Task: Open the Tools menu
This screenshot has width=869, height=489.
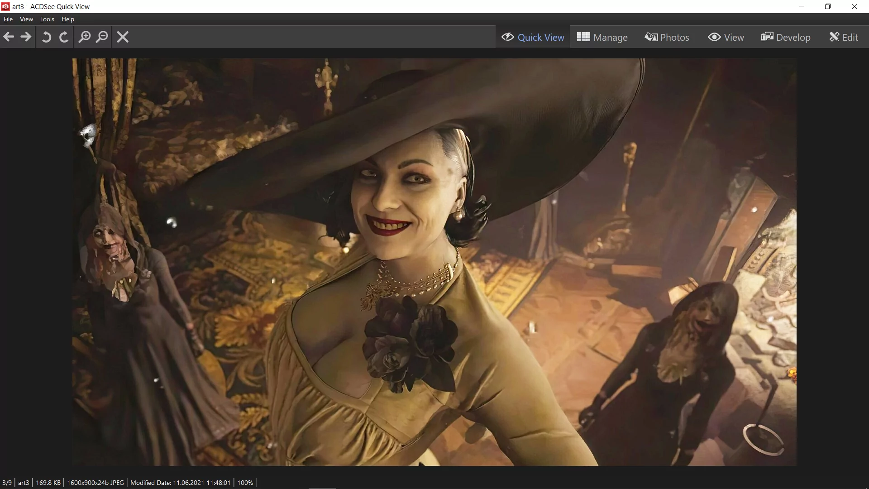Action: [x=47, y=19]
